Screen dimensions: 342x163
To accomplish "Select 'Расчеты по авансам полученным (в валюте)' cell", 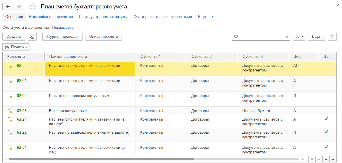I will pyautogui.click(x=90, y=136).
